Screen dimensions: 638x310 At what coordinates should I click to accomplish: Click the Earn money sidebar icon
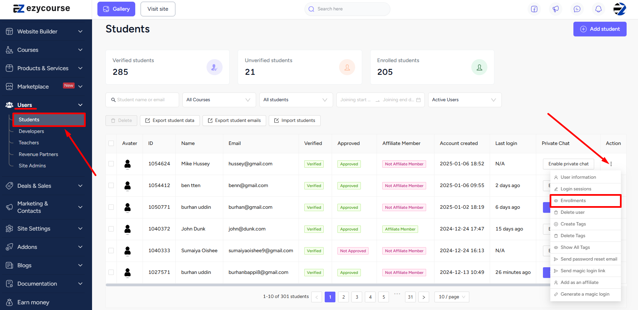click(9, 302)
